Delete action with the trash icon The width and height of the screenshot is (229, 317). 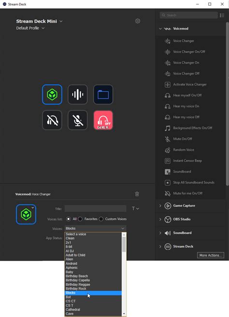(x=137, y=194)
